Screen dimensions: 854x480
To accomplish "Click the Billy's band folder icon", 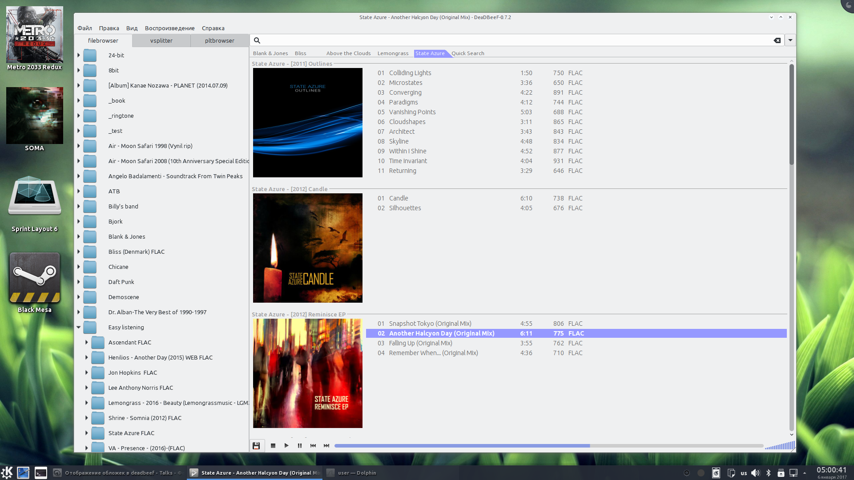I will coord(90,206).
